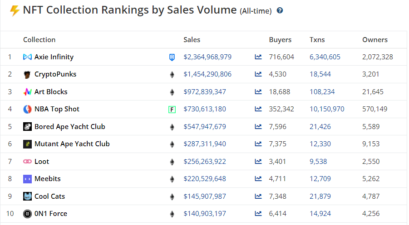Click the Collection column header
409x225 pixels.
39,40
